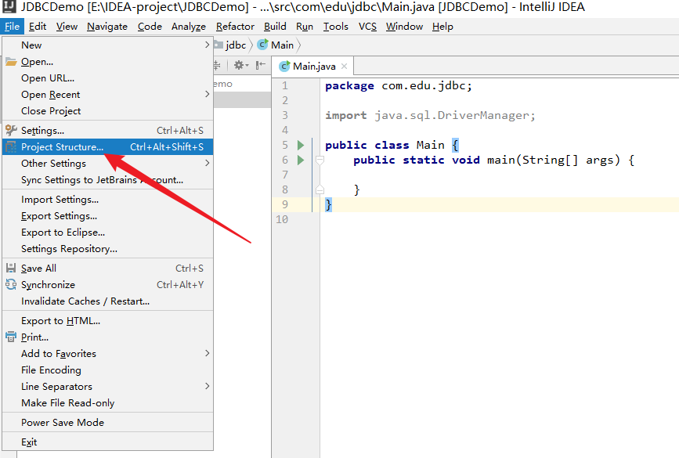Click the IntelliJ IDEA logo in title bar
Image resolution: width=679 pixels, height=458 pixels.
(9, 6)
